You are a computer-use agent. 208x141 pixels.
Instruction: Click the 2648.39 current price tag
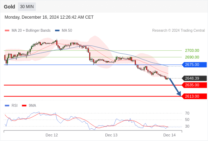pos(194,78)
